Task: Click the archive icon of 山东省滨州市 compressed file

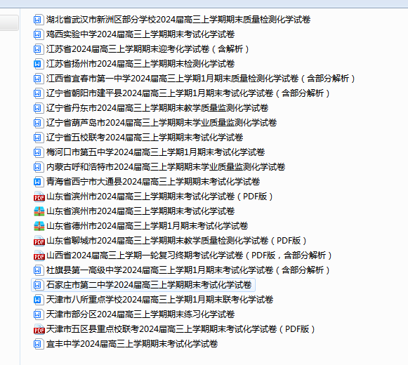Action: pos(39,211)
